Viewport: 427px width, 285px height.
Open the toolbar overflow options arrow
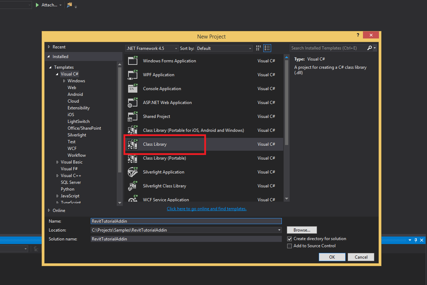point(76,6)
